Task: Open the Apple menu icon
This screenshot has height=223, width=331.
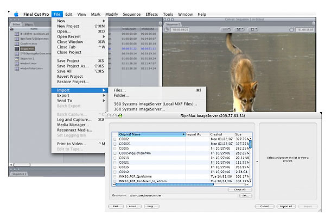Action: point(16,14)
